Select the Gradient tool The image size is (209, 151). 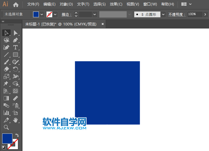(x=6, y=98)
